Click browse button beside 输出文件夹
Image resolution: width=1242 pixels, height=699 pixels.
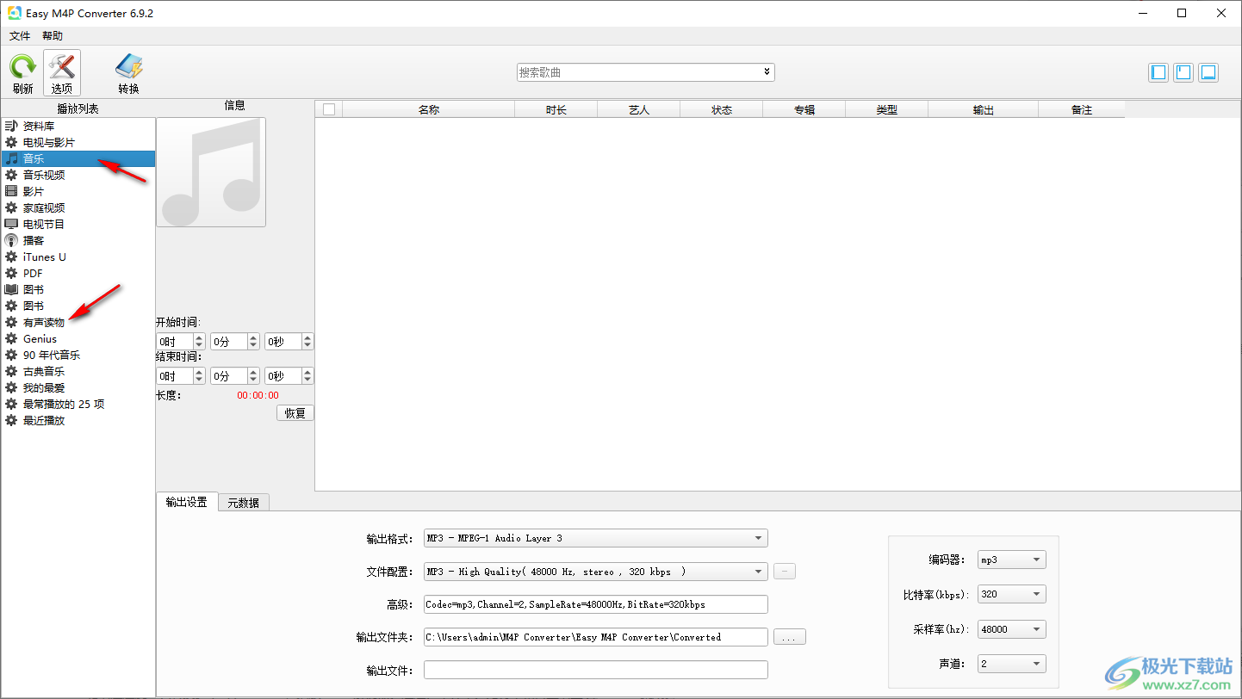coord(790,637)
